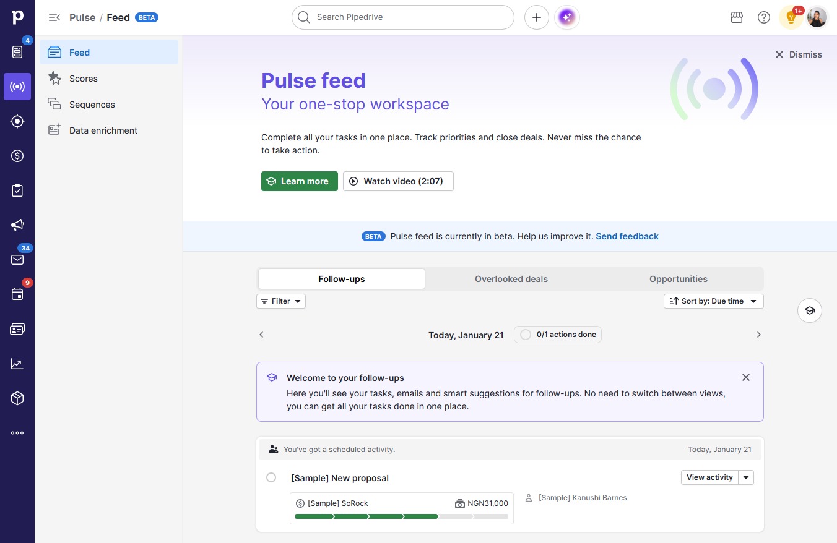Switch to the Opportunities tab
The width and height of the screenshot is (837, 543).
[x=679, y=279]
